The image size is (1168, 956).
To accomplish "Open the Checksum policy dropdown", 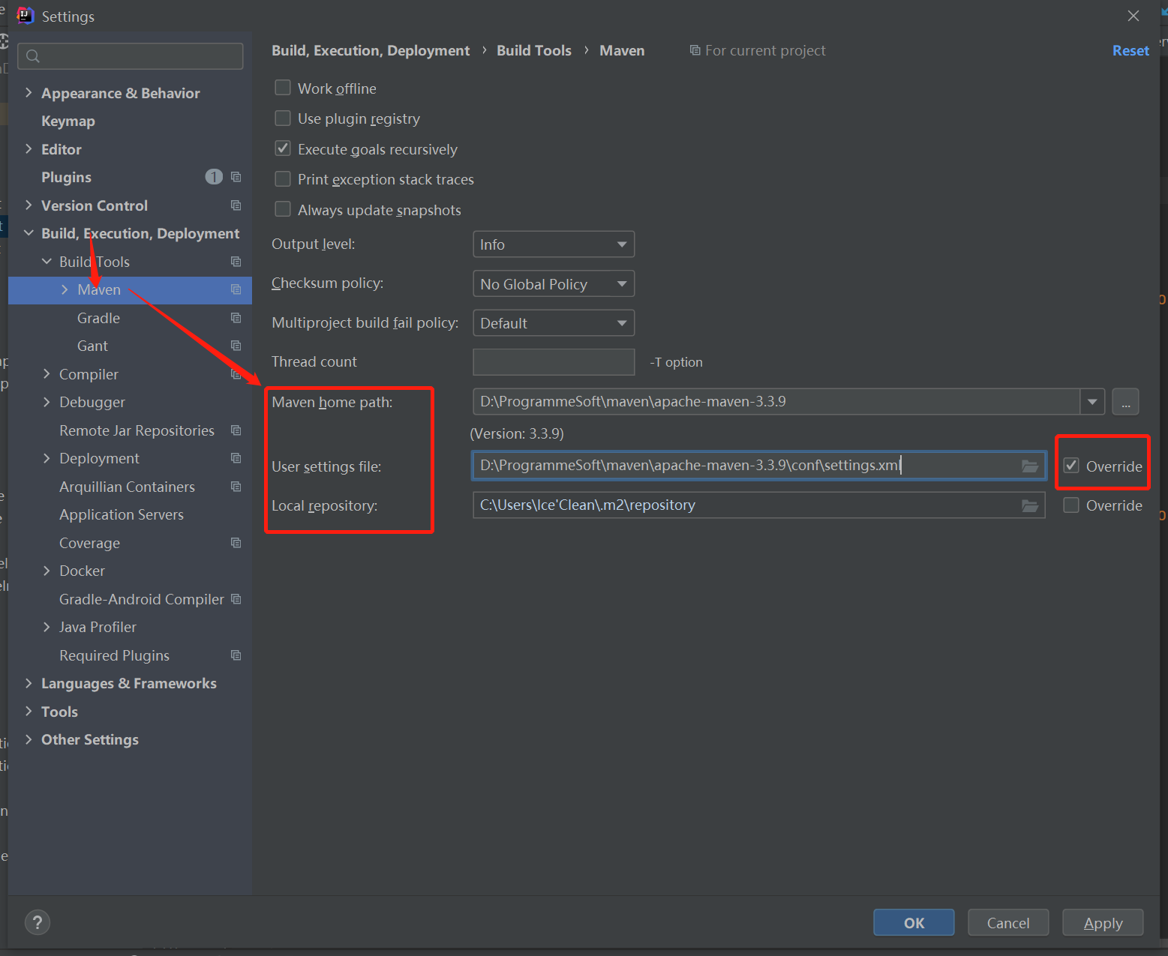I will 554,283.
